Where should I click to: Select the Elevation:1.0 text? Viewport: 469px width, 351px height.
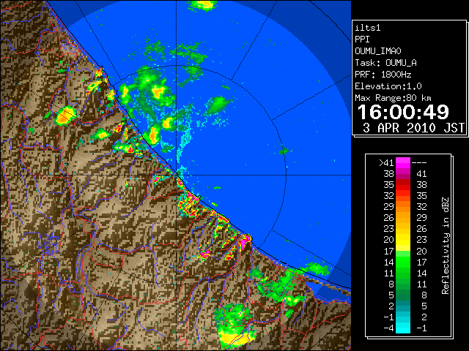[388, 86]
